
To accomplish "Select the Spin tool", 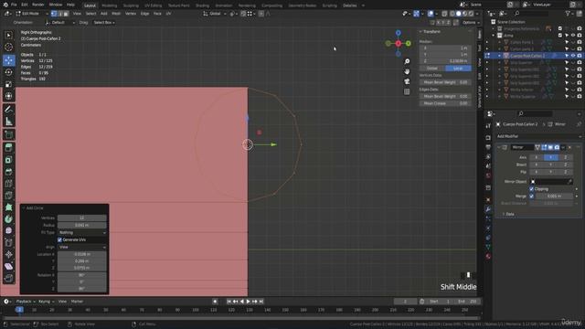I will coord(8,219).
